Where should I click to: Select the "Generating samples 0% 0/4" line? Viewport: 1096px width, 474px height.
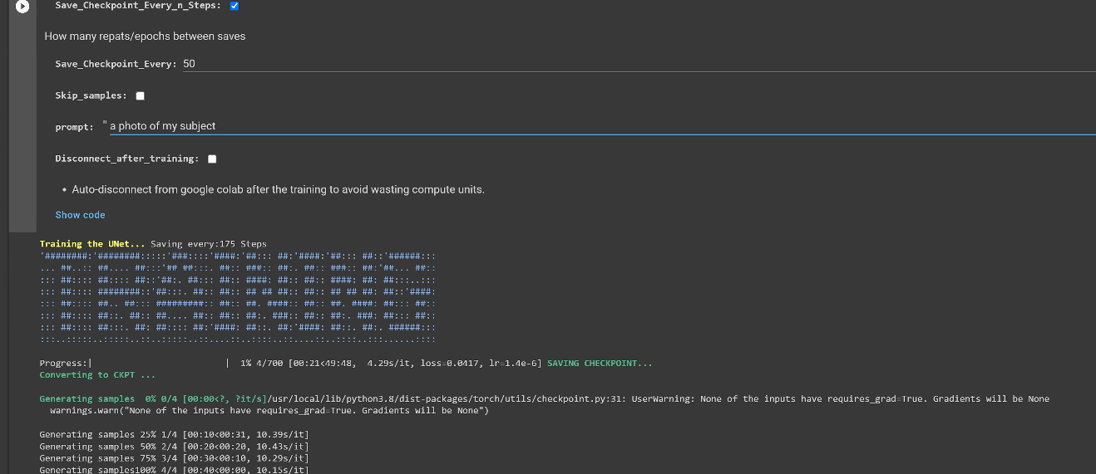tap(154, 399)
